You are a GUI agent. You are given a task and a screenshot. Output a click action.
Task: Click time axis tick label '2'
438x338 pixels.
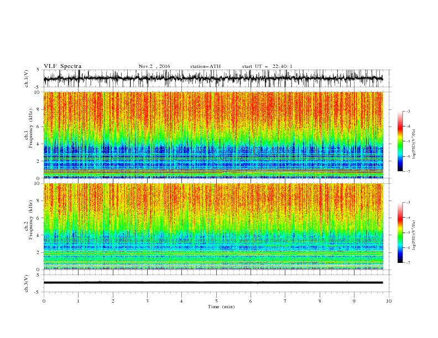[113, 301]
